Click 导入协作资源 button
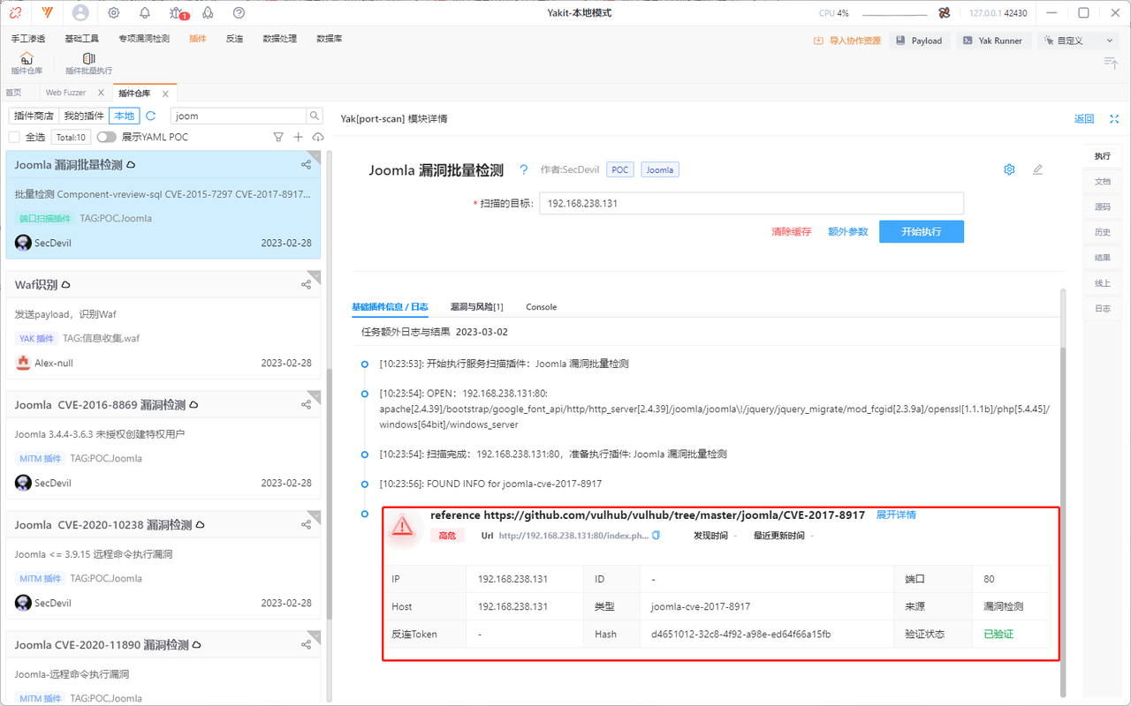The height and width of the screenshot is (706, 1131). click(x=847, y=41)
